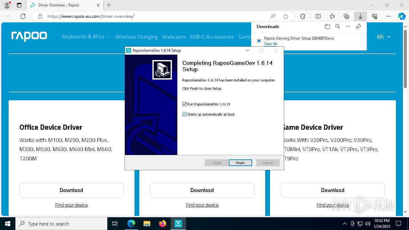Find your device under Office Driver
The height and width of the screenshot is (230, 409).
72,205
